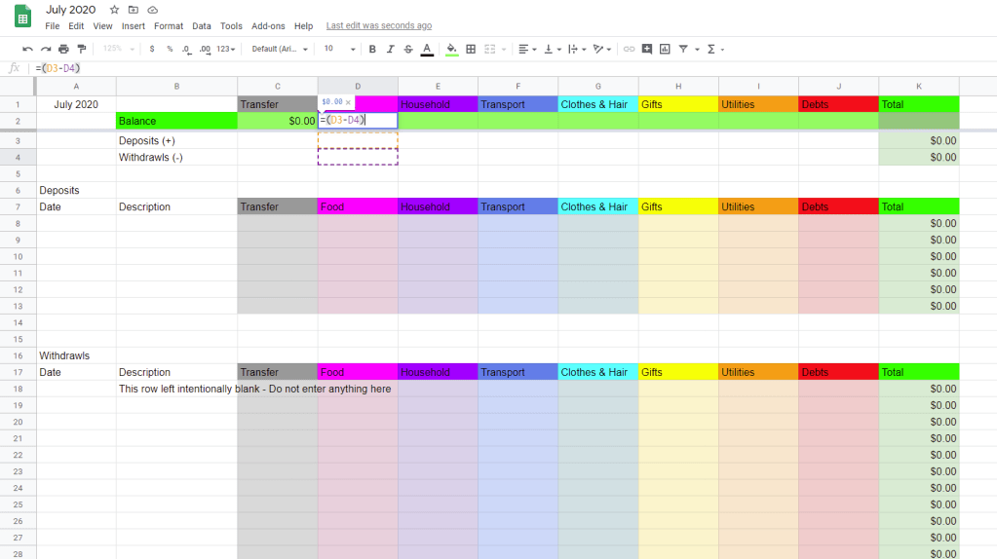Click the Print icon

click(63, 49)
